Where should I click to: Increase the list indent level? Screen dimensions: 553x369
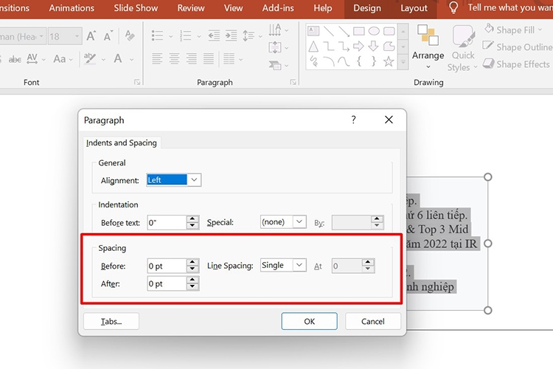(x=231, y=35)
